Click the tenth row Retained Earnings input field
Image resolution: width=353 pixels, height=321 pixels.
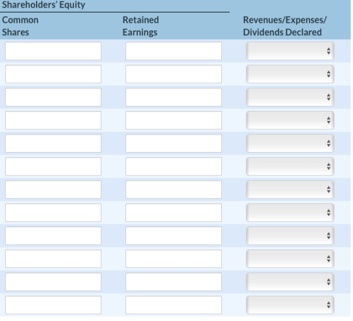[x=174, y=259]
